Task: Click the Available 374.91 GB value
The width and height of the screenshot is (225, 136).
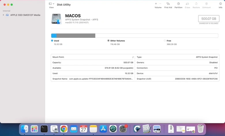Action: [x=119, y=68]
